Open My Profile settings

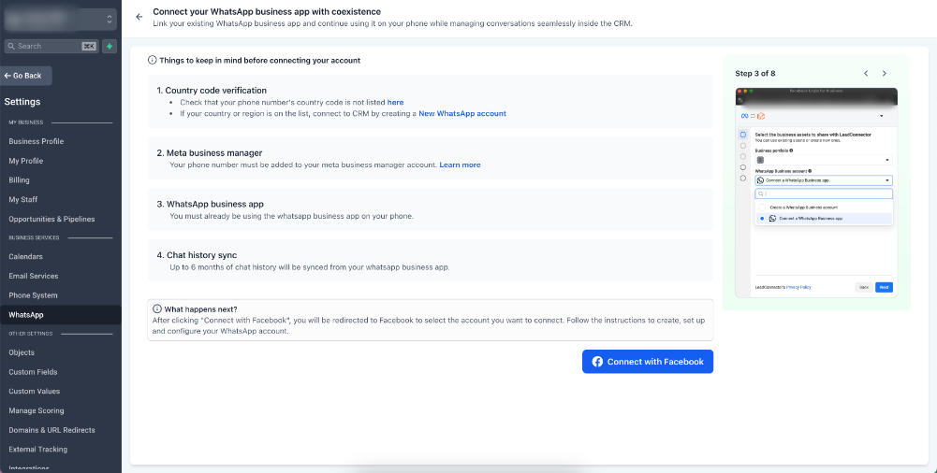pyautogui.click(x=25, y=161)
